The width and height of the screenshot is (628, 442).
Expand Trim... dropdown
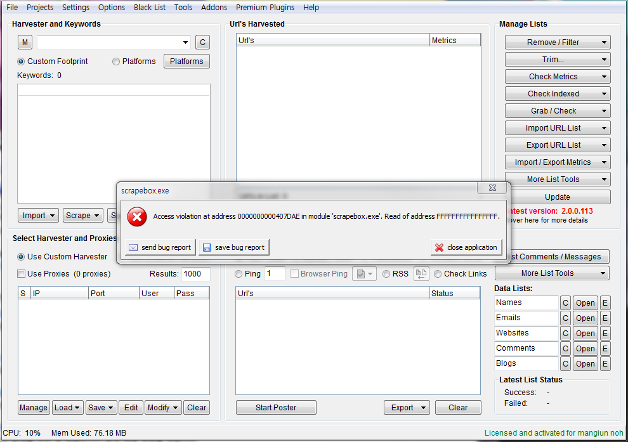point(558,60)
